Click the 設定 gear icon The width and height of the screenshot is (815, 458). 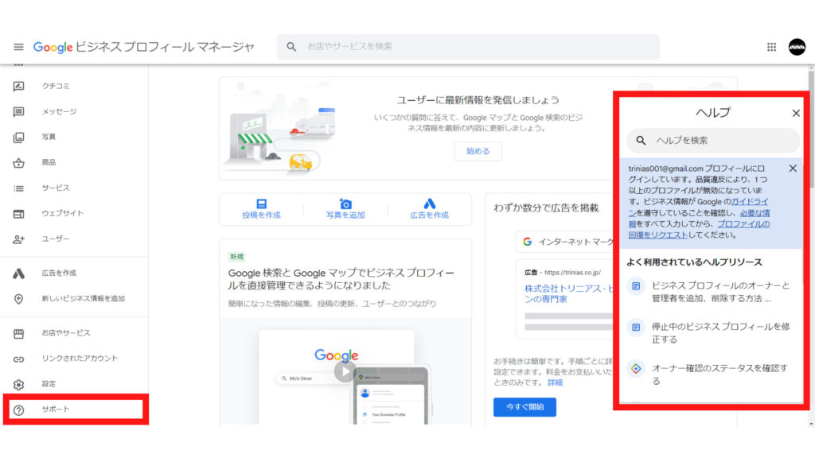[x=19, y=384]
